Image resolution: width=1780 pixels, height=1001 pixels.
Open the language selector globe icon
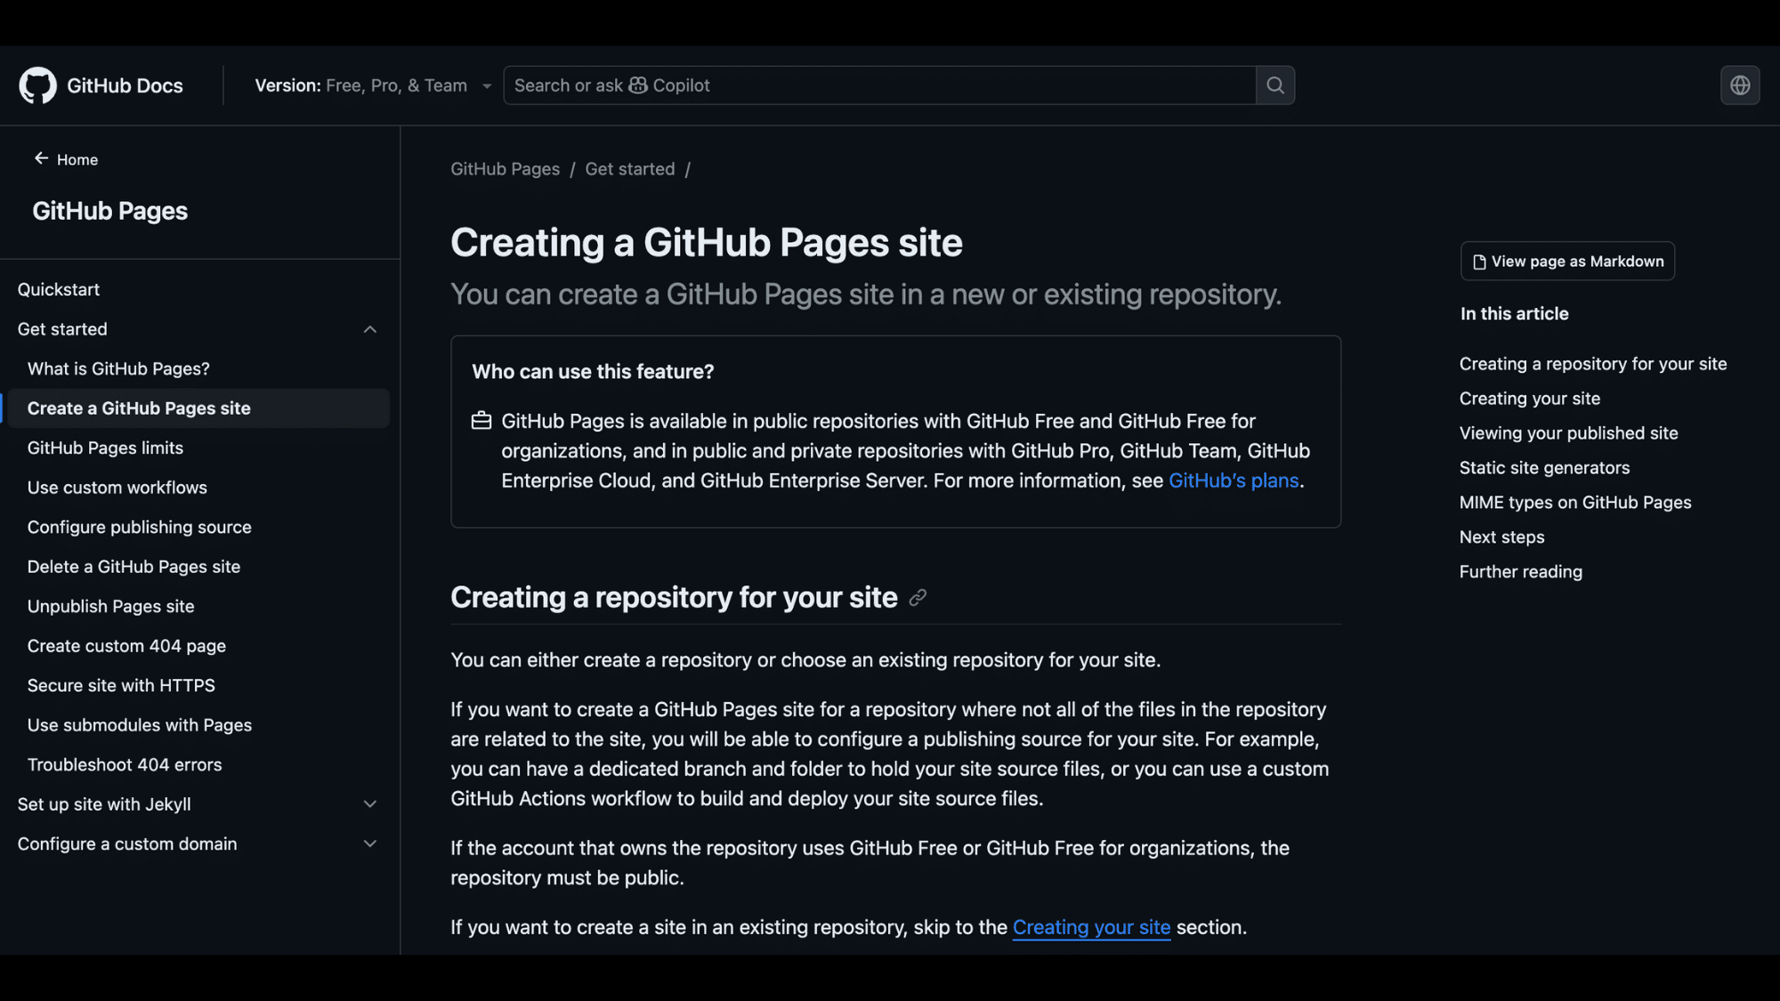click(x=1740, y=85)
